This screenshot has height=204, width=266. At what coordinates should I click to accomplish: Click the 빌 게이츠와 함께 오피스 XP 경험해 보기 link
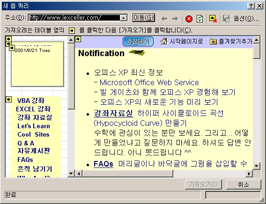point(168,92)
